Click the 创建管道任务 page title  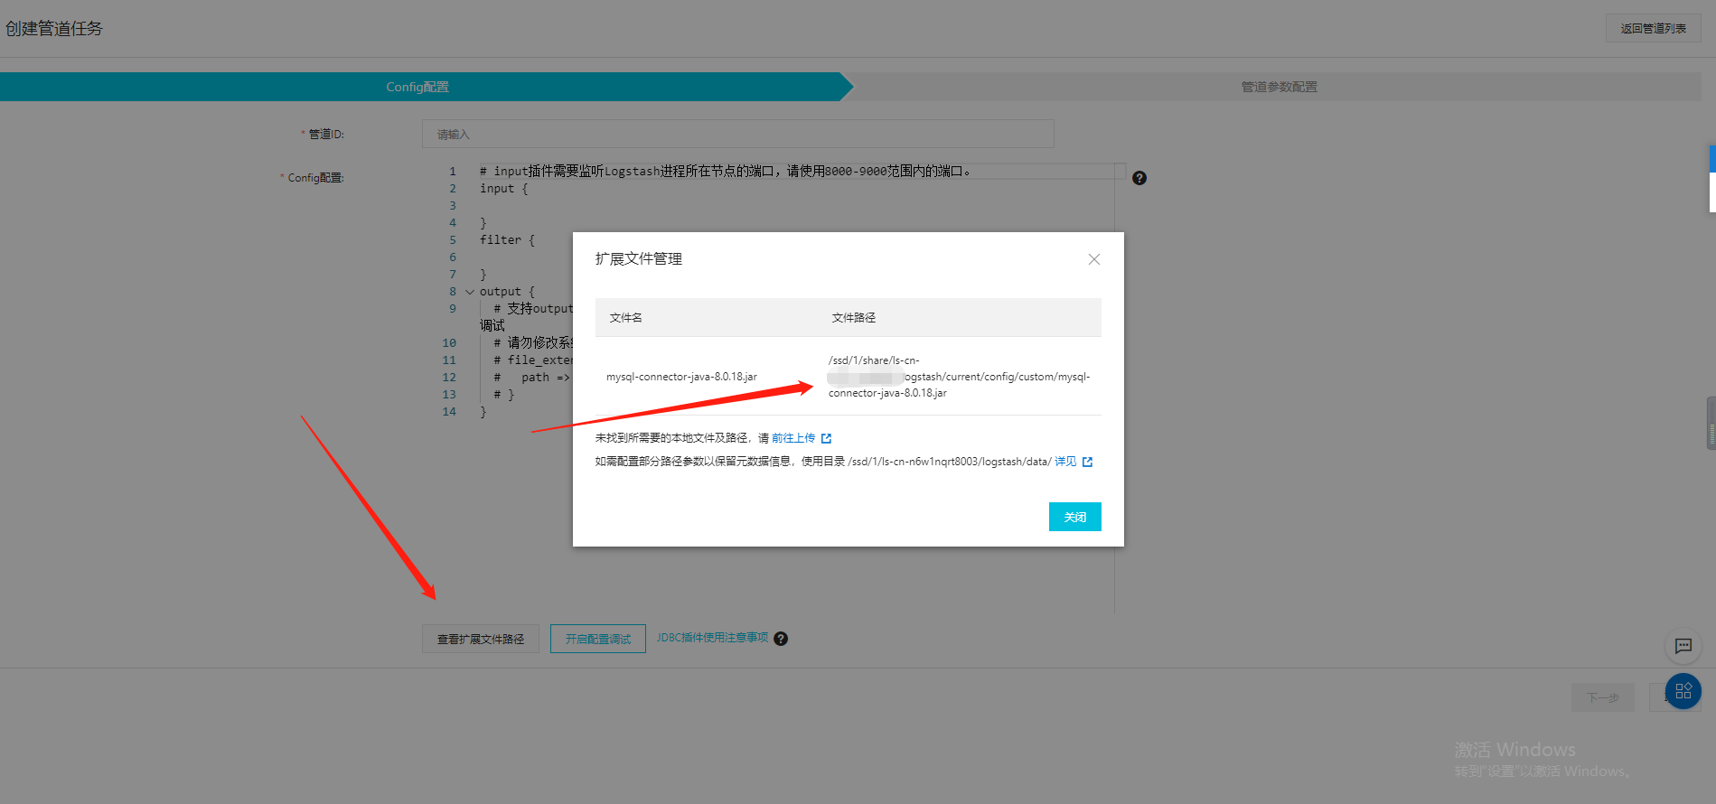pyautogui.click(x=54, y=29)
